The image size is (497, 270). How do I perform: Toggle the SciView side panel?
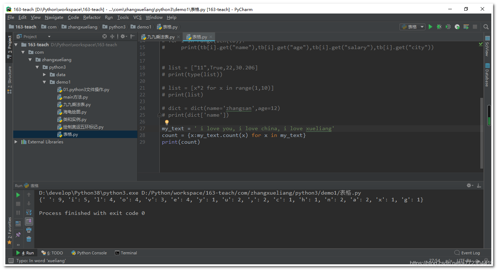coord(487,46)
